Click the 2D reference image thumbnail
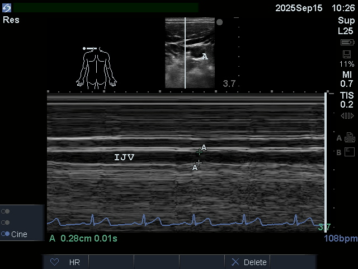This screenshot has width=358, height=269. pos(190,53)
